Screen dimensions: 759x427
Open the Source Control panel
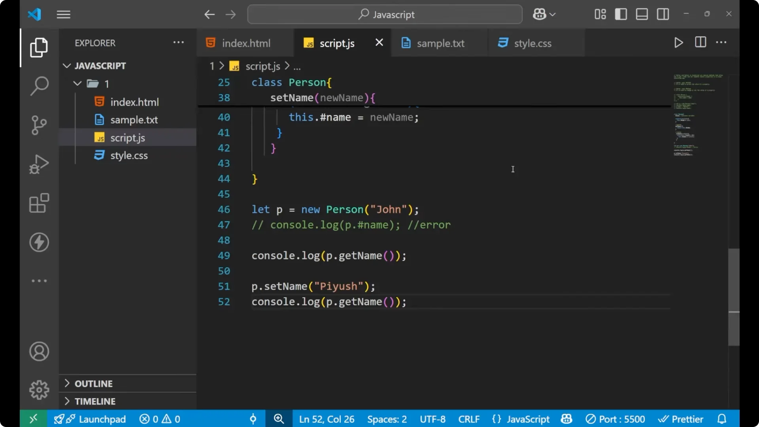[39, 125]
